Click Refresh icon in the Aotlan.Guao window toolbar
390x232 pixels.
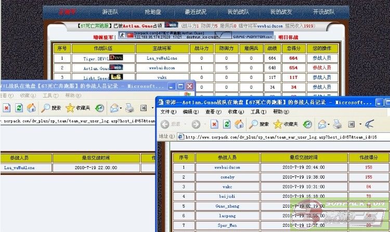(226, 124)
